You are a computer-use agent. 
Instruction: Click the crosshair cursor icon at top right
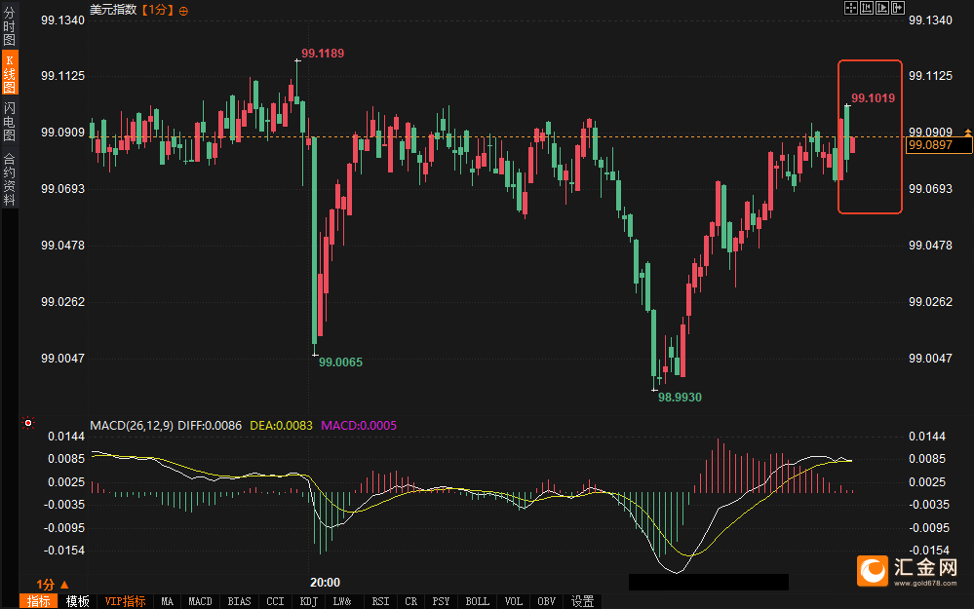pos(849,8)
